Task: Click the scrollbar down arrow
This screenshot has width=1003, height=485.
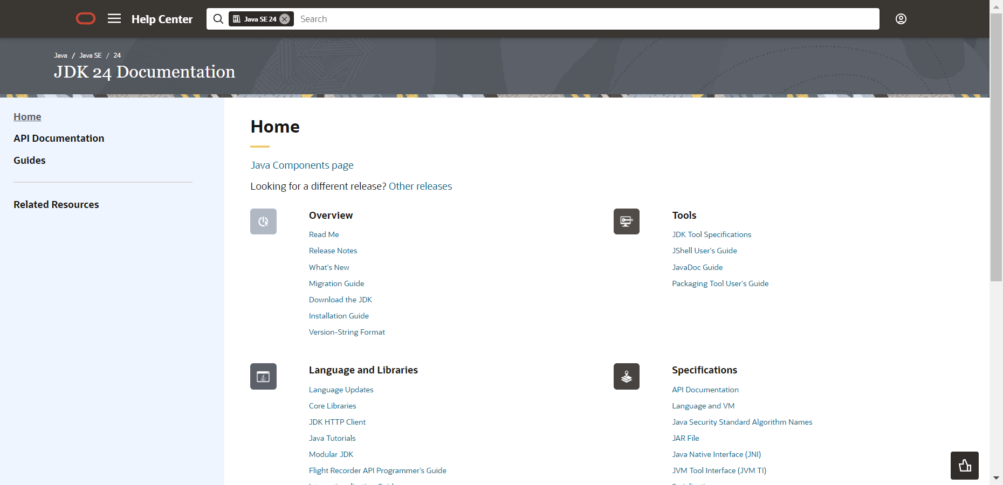Action: (x=996, y=478)
